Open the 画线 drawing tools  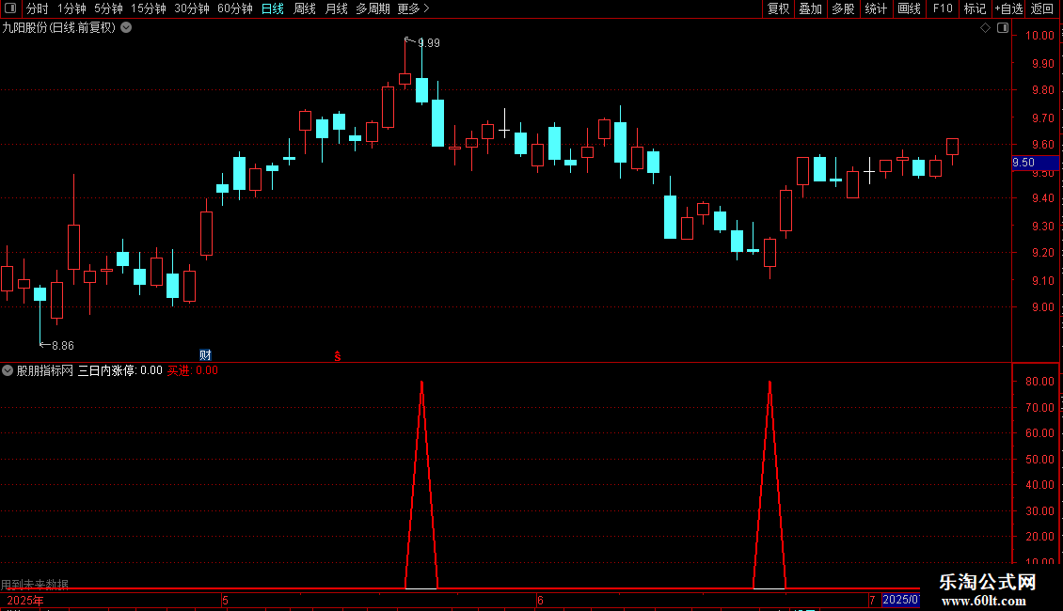coord(909,8)
